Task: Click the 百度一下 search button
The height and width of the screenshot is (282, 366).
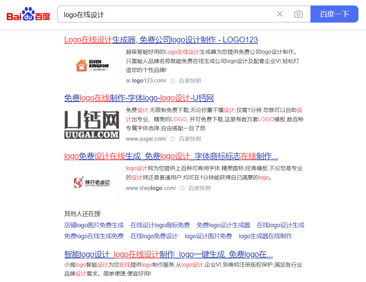Action: point(334,14)
